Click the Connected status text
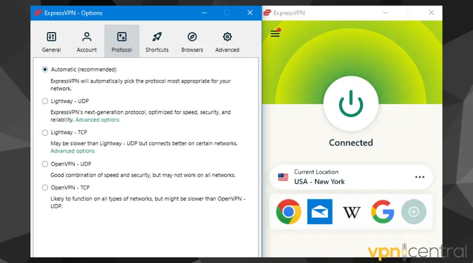The height and width of the screenshot is (263, 473). (x=351, y=143)
